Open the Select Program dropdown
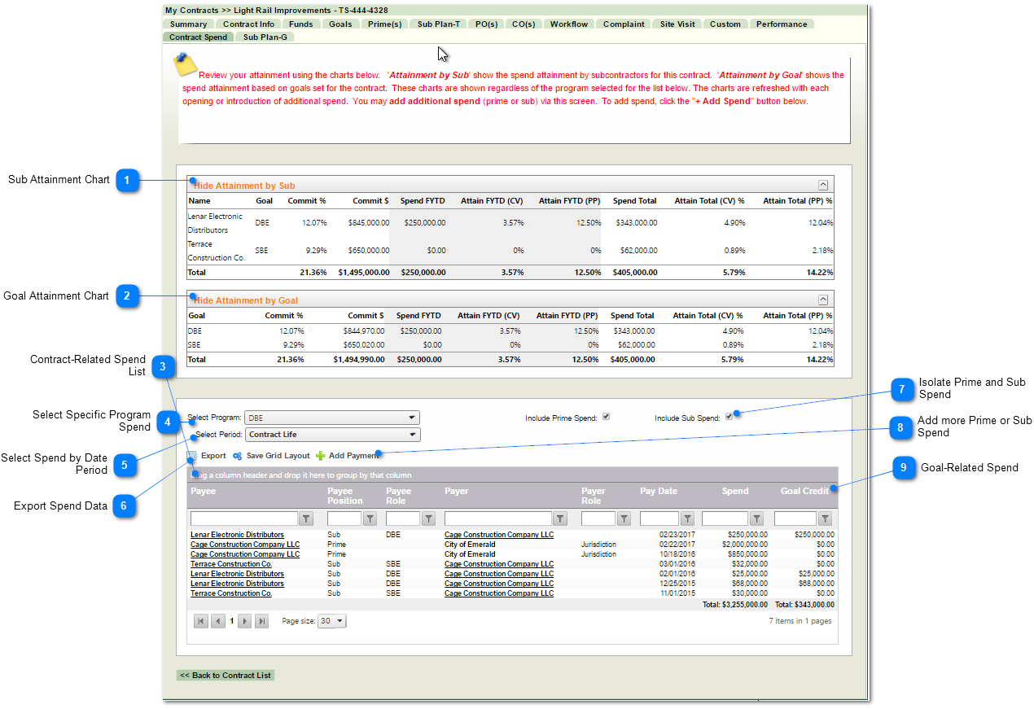The height and width of the screenshot is (709, 1034). (x=332, y=418)
